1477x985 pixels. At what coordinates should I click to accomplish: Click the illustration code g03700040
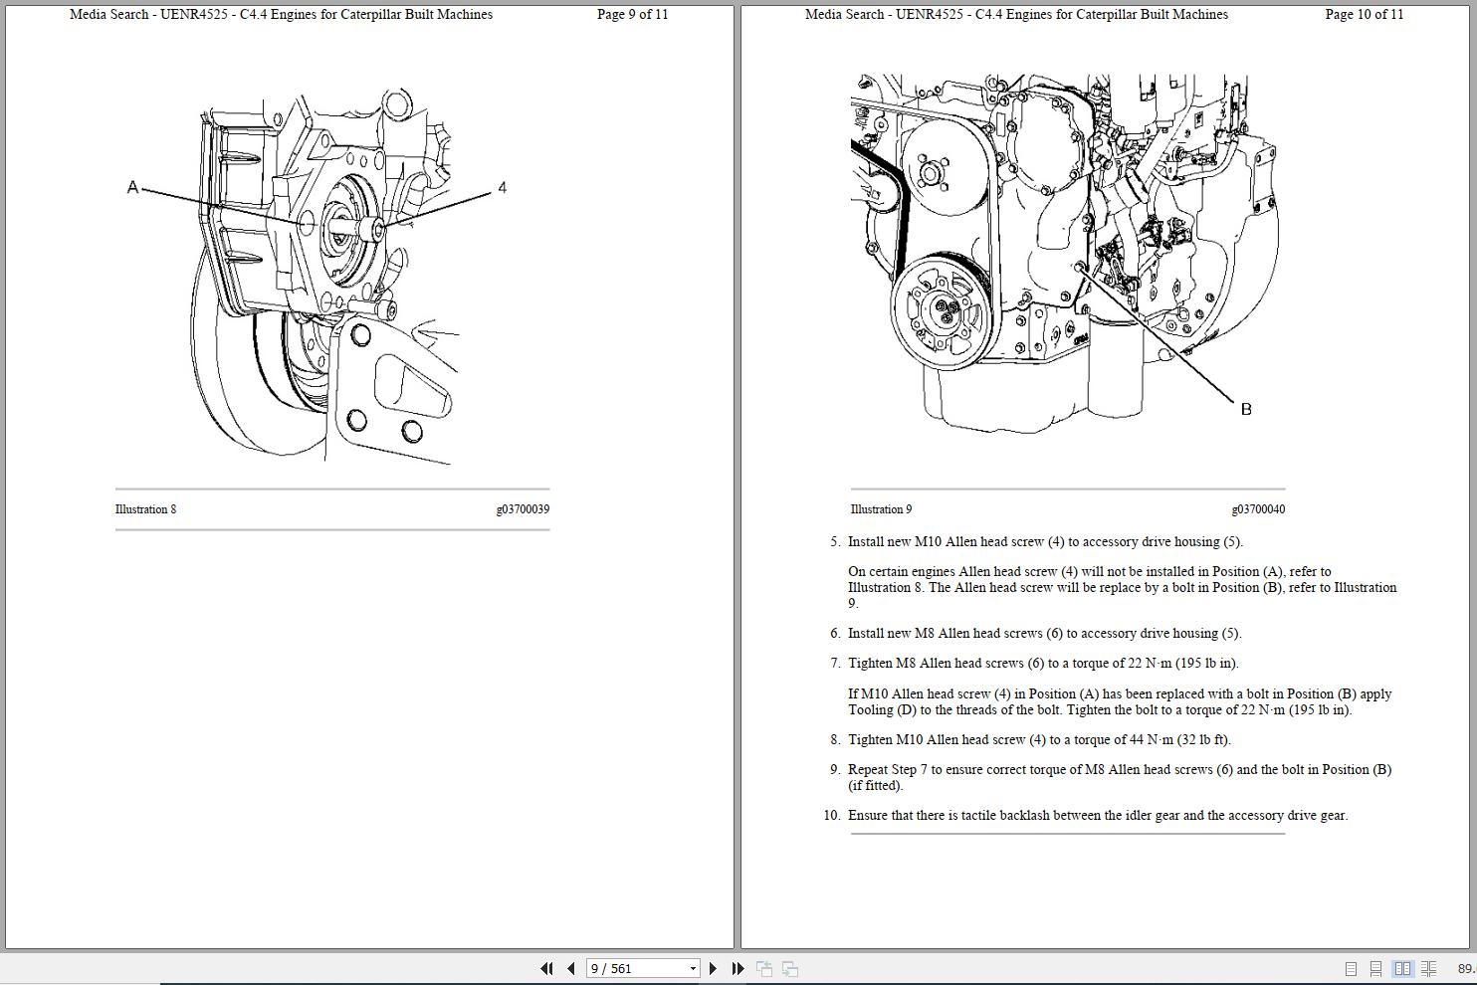coord(1257,508)
